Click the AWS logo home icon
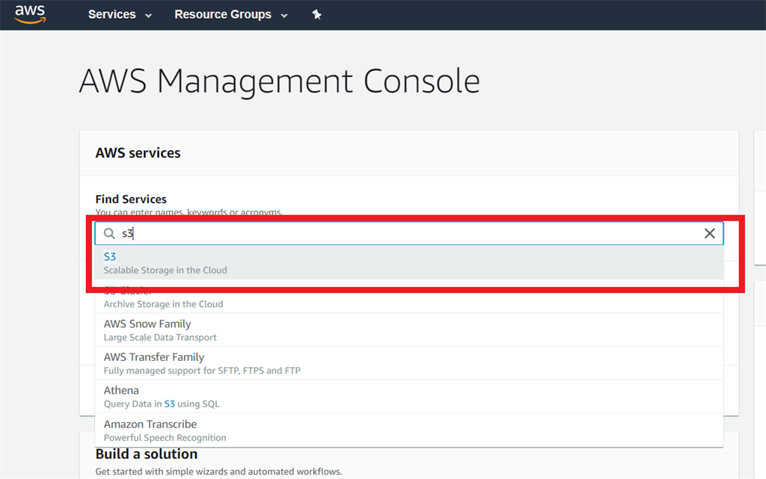This screenshot has height=479, width=766. [30, 14]
